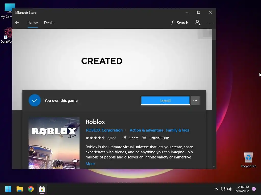Image resolution: width=261 pixels, height=195 pixels.
Task: Minimize the Microsoft Store window
Action: [187, 12]
